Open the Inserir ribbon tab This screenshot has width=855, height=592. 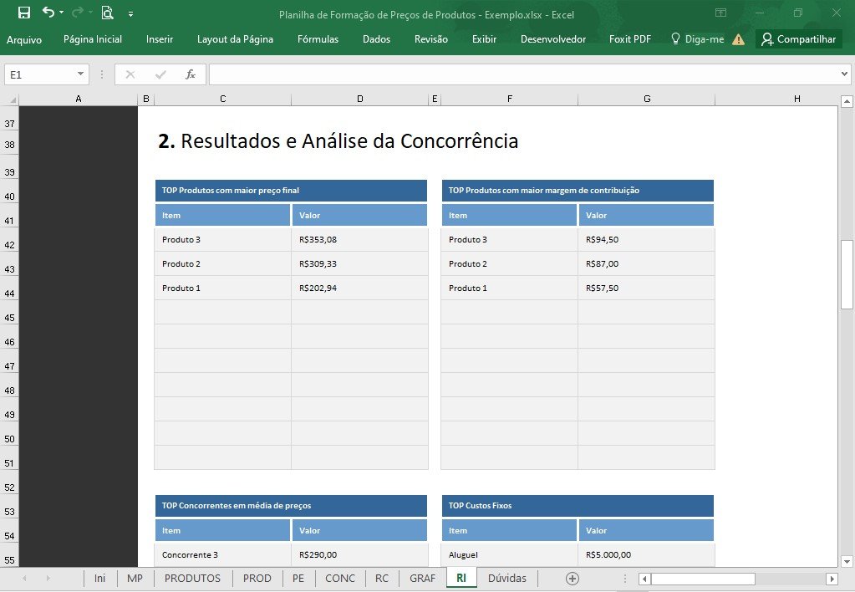[160, 39]
